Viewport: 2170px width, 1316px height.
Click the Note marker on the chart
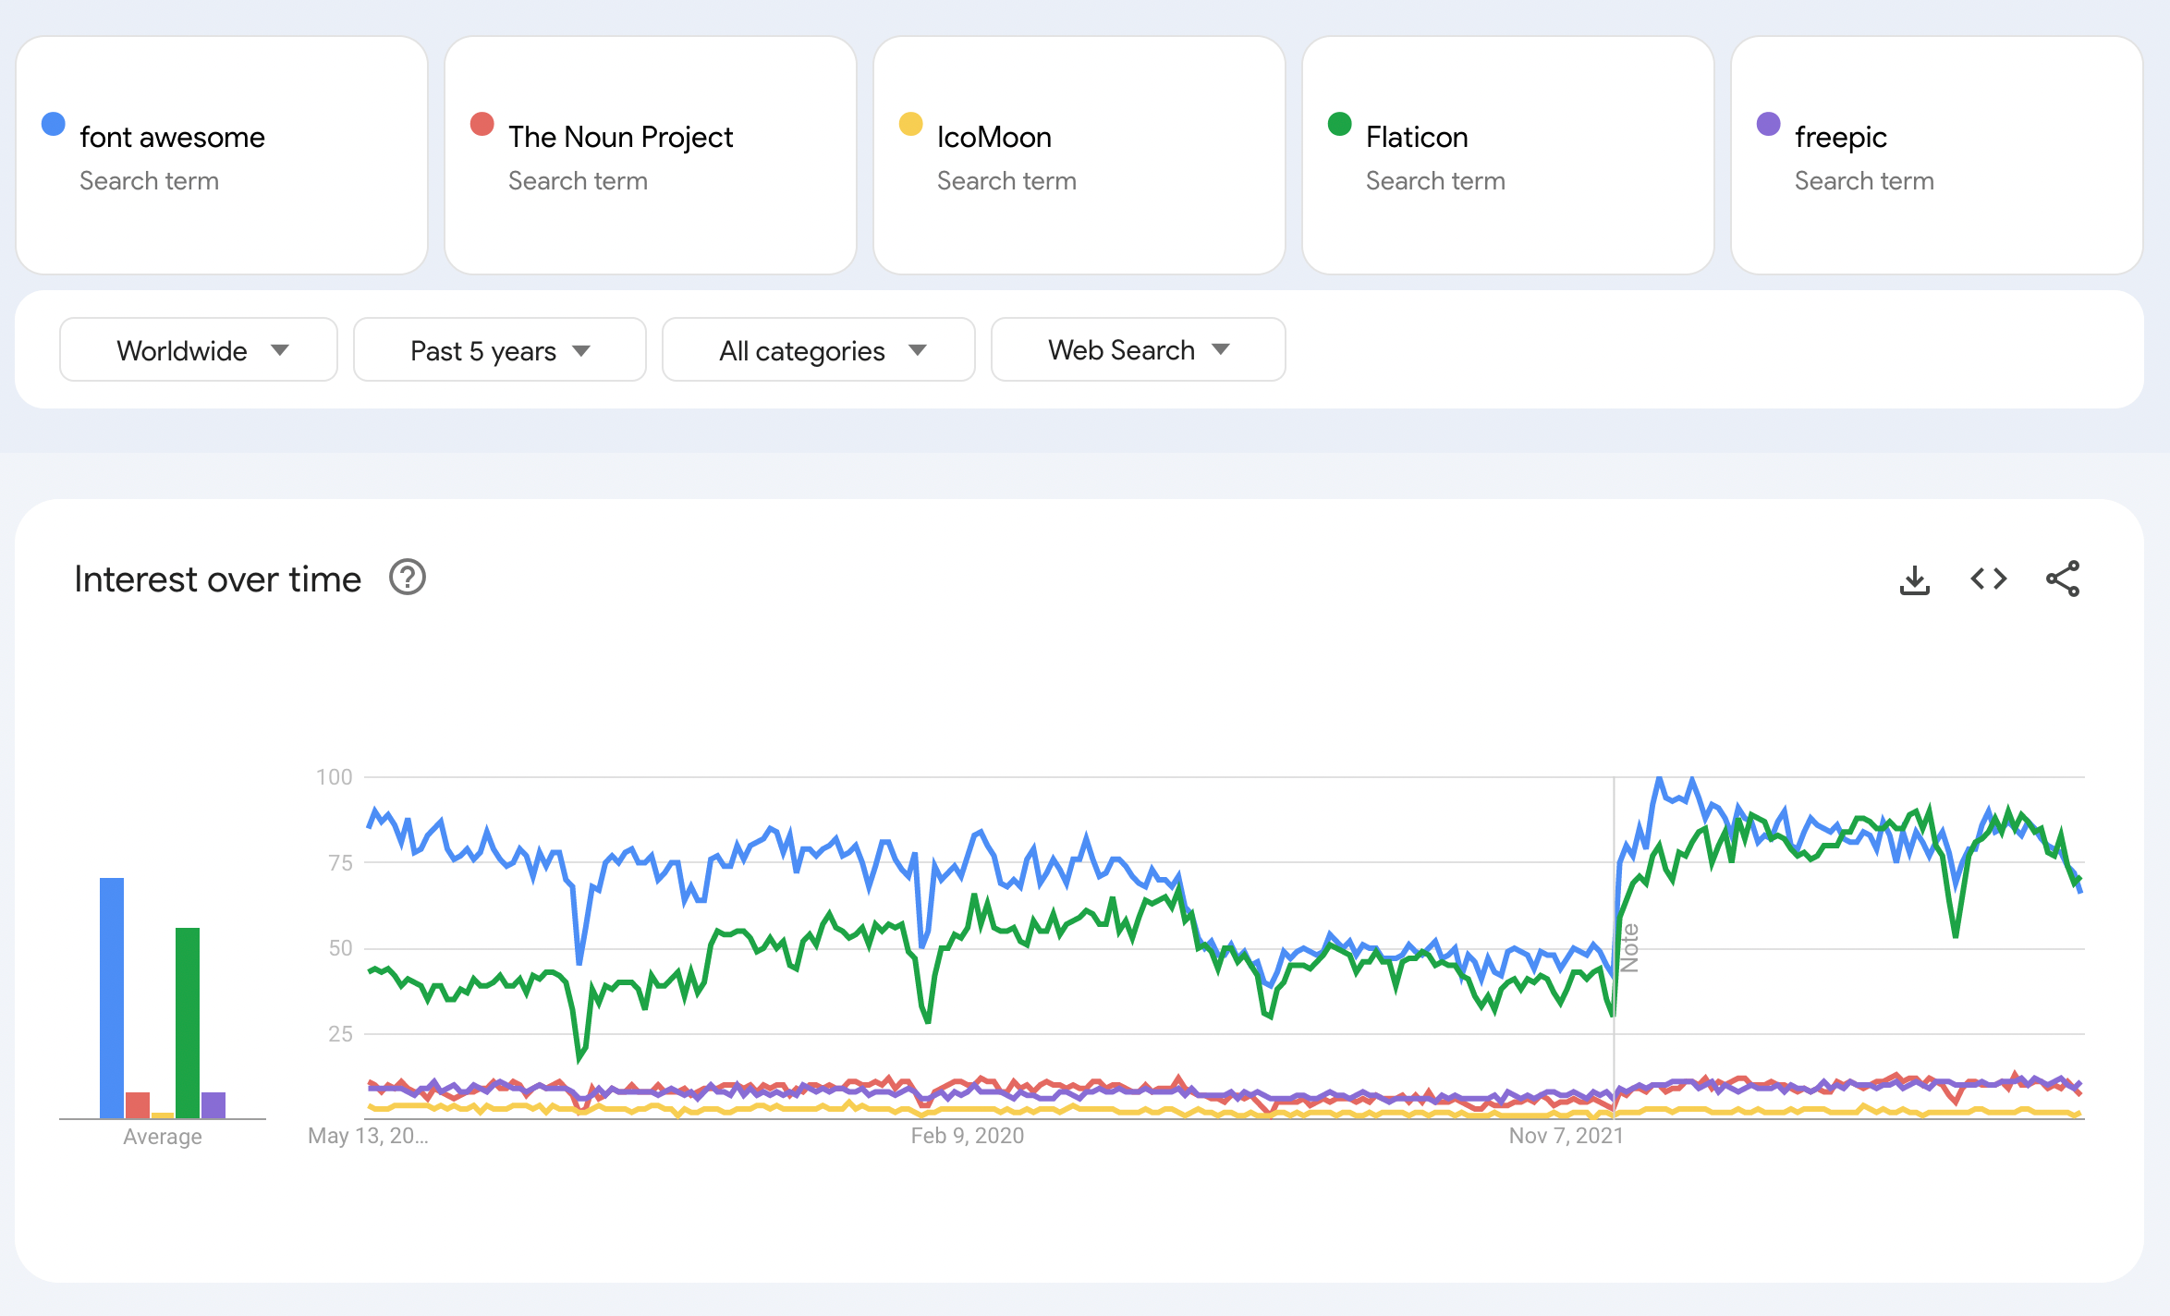coord(1629,948)
